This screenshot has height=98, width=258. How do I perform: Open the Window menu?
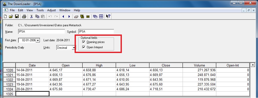[65, 10]
